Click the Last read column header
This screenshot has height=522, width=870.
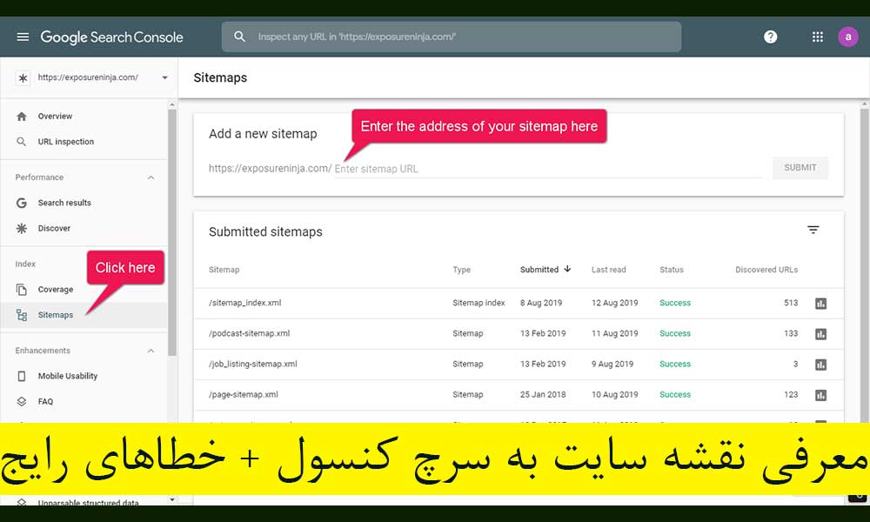tap(609, 270)
